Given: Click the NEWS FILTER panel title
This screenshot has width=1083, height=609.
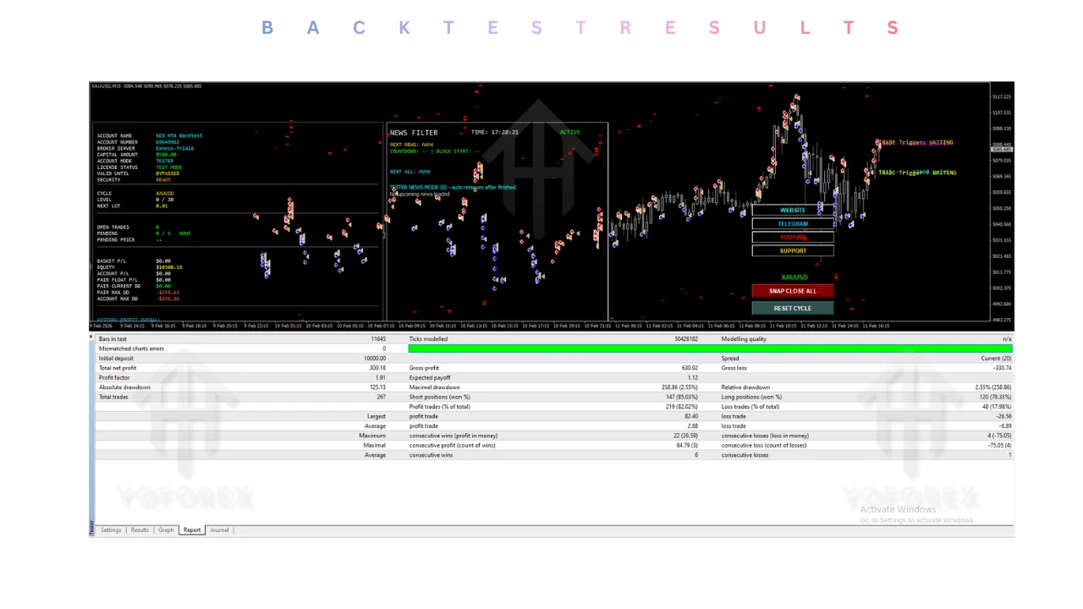Looking at the screenshot, I should [414, 133].
